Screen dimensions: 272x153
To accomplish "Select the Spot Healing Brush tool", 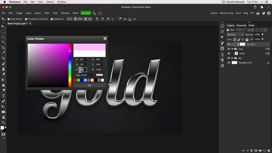I will (x=3, y=59).
